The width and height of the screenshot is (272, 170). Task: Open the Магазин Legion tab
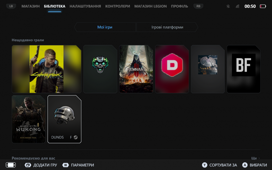(150, 6)
